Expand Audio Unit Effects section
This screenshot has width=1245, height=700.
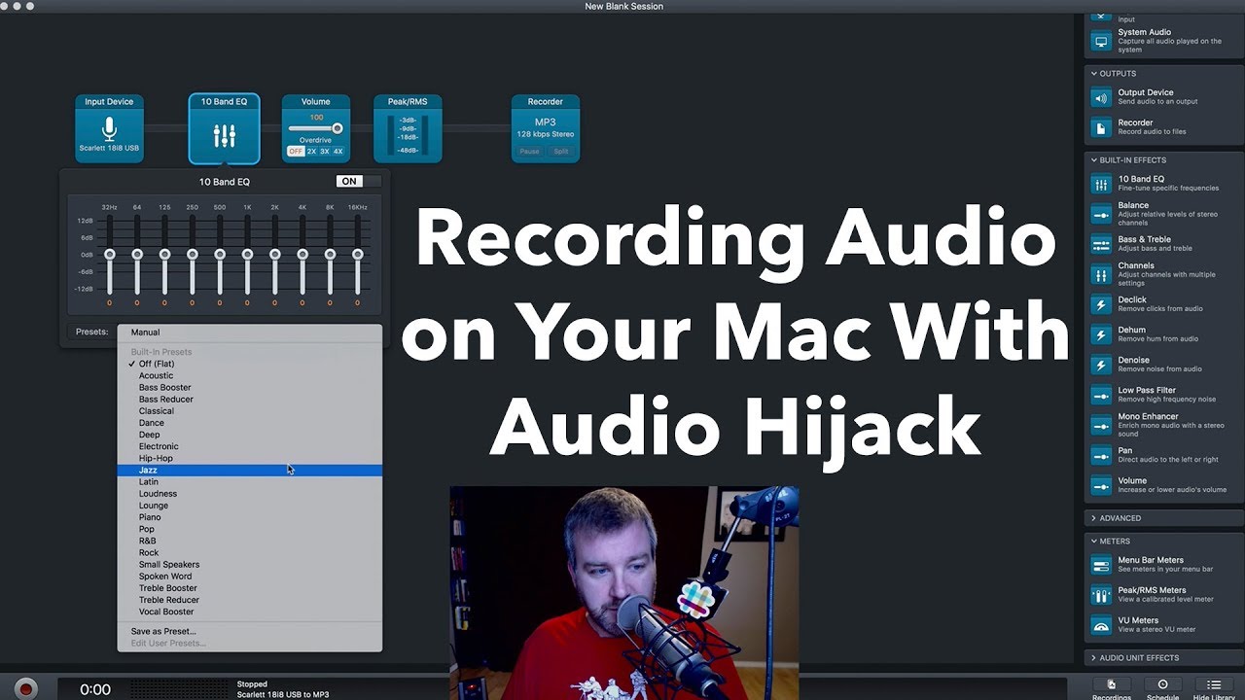tap(1094, 658)
